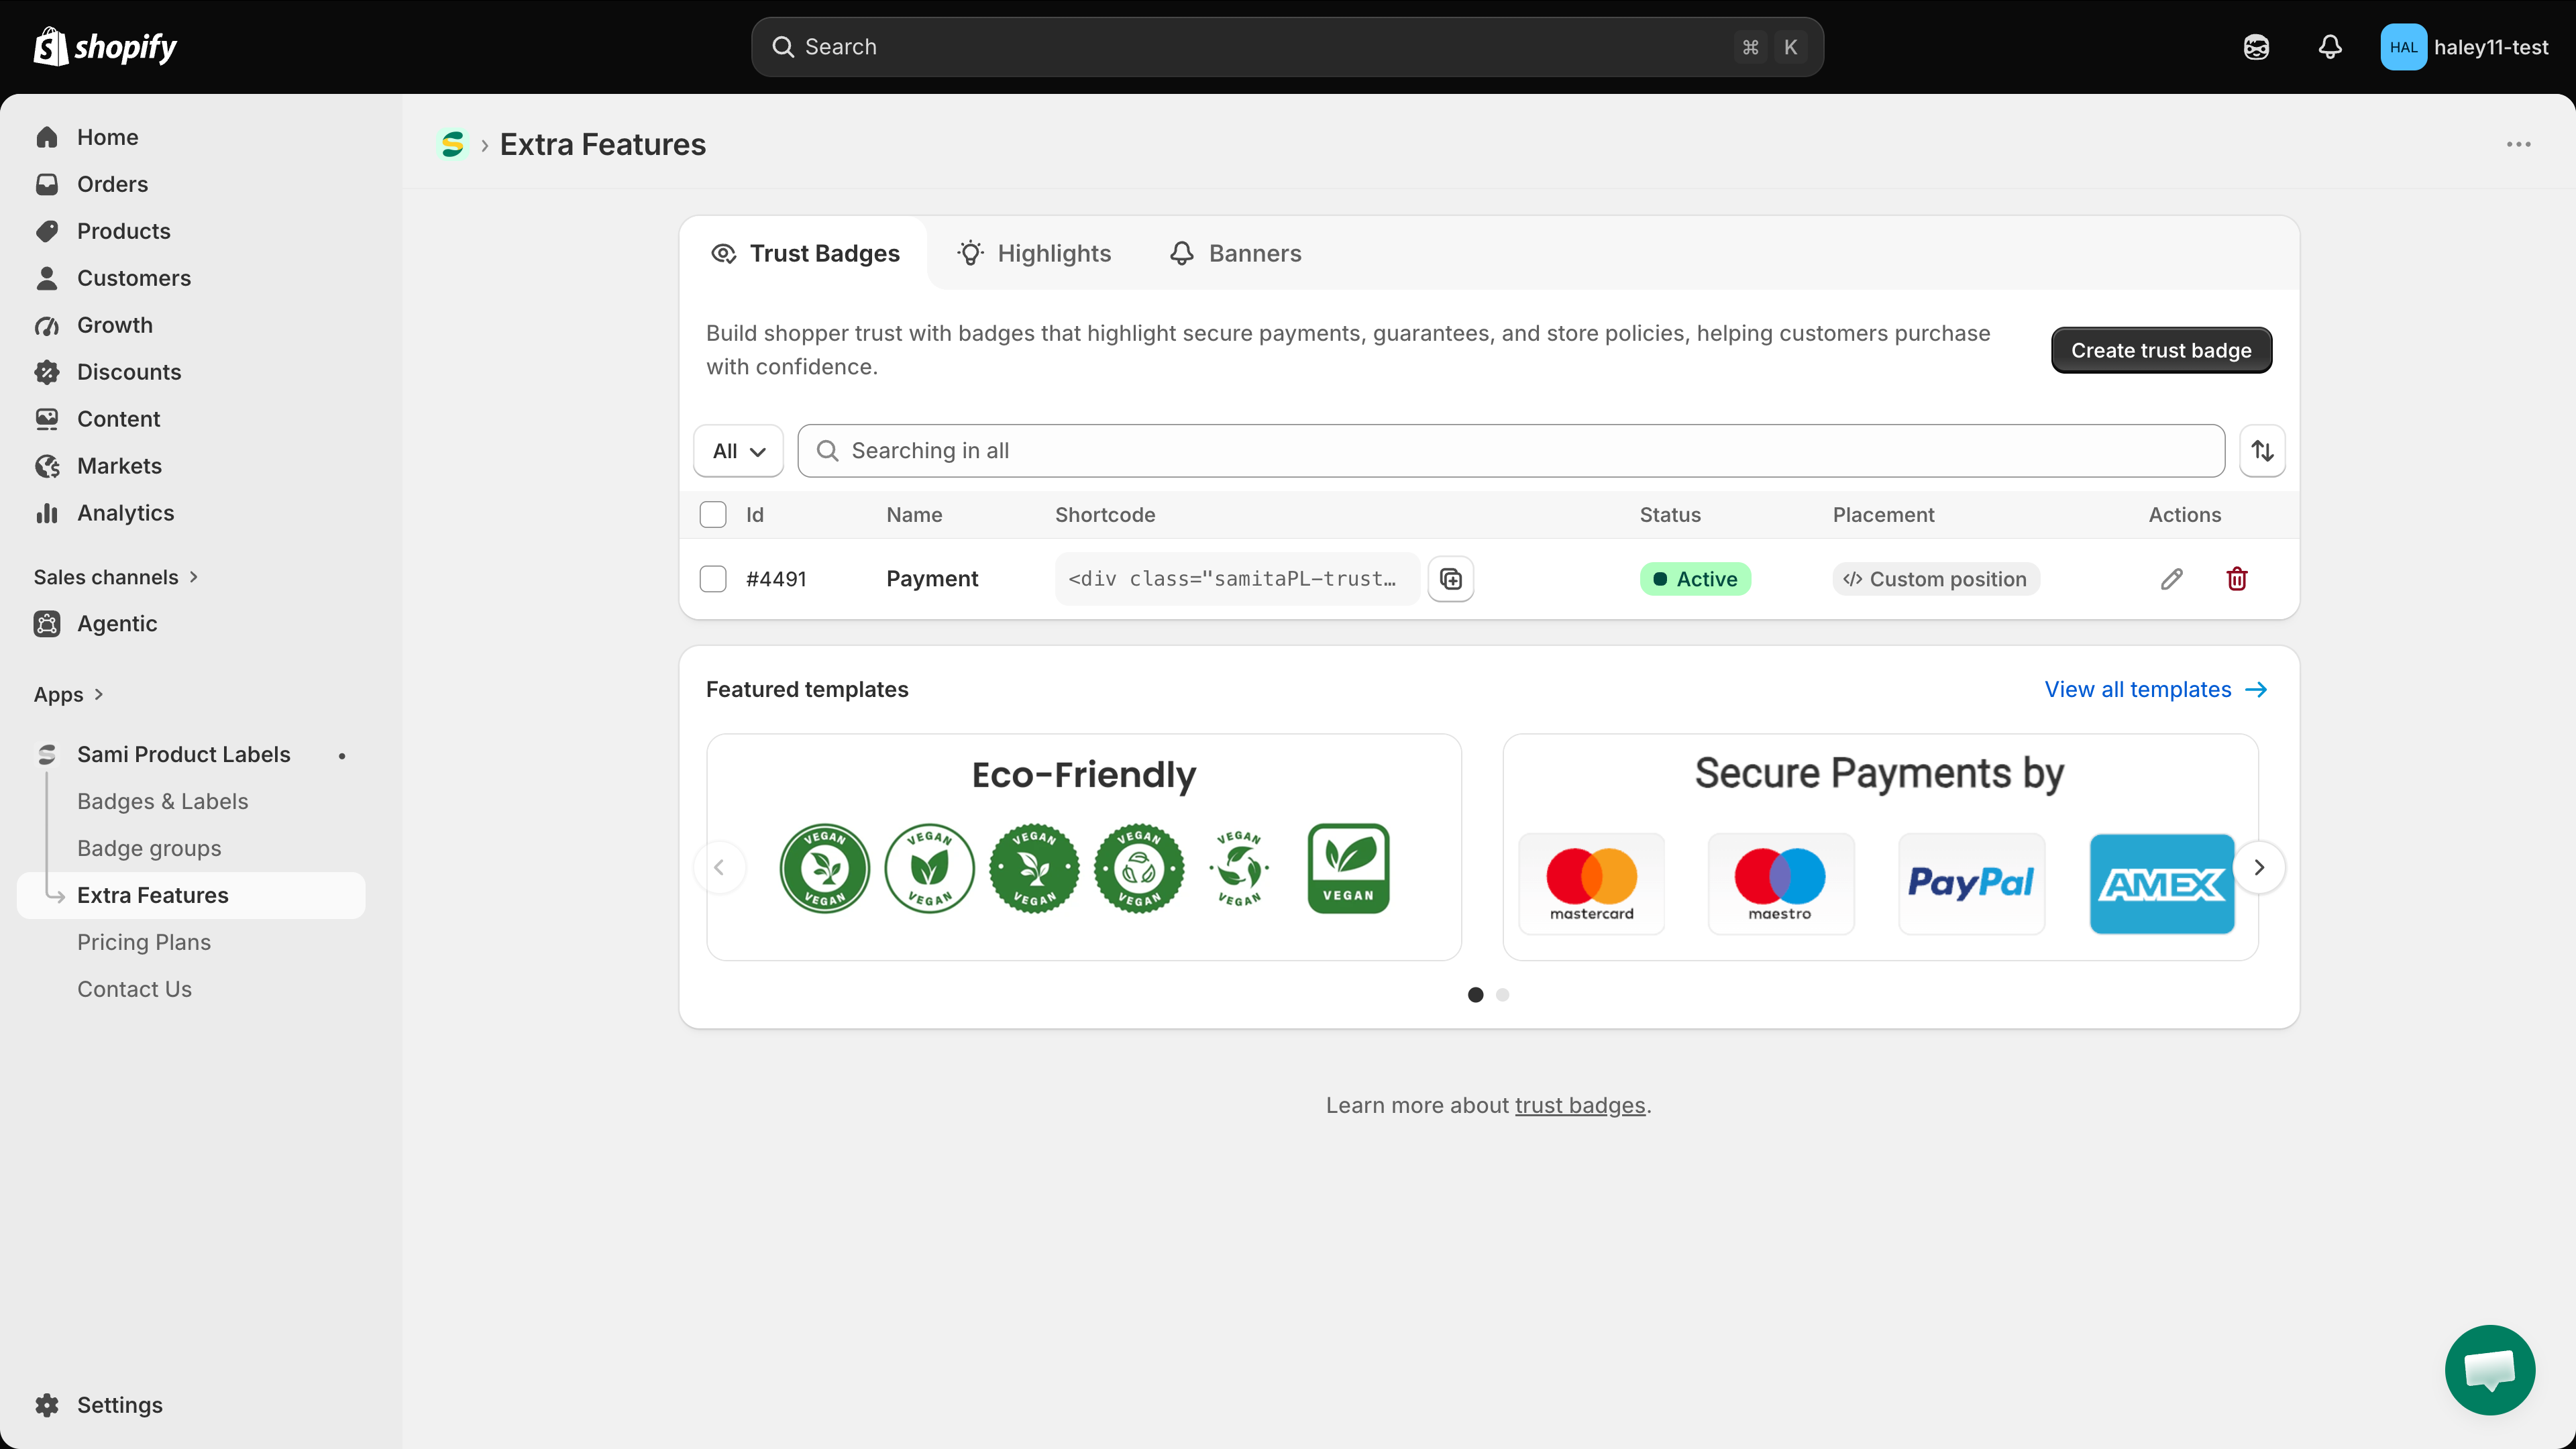Open the All filter dropdown
The height and width of the screenshot is (1449, 2576).
coord(738,451)
